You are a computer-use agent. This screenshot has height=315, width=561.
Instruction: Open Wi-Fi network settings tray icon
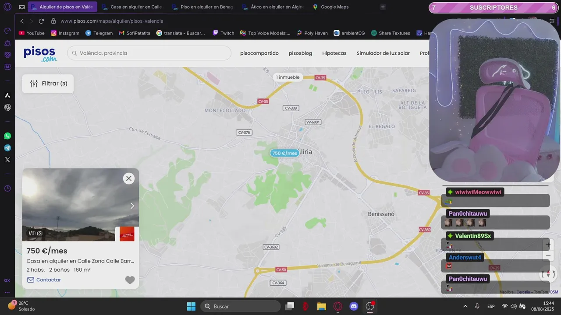504,306
